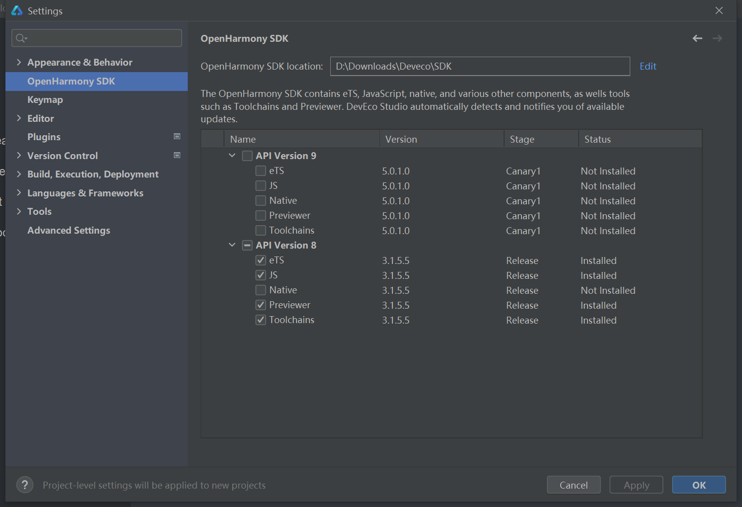Click version 3.1.5.5 in JS row
This screenshot has height=507, width=742.
[396, 275]
